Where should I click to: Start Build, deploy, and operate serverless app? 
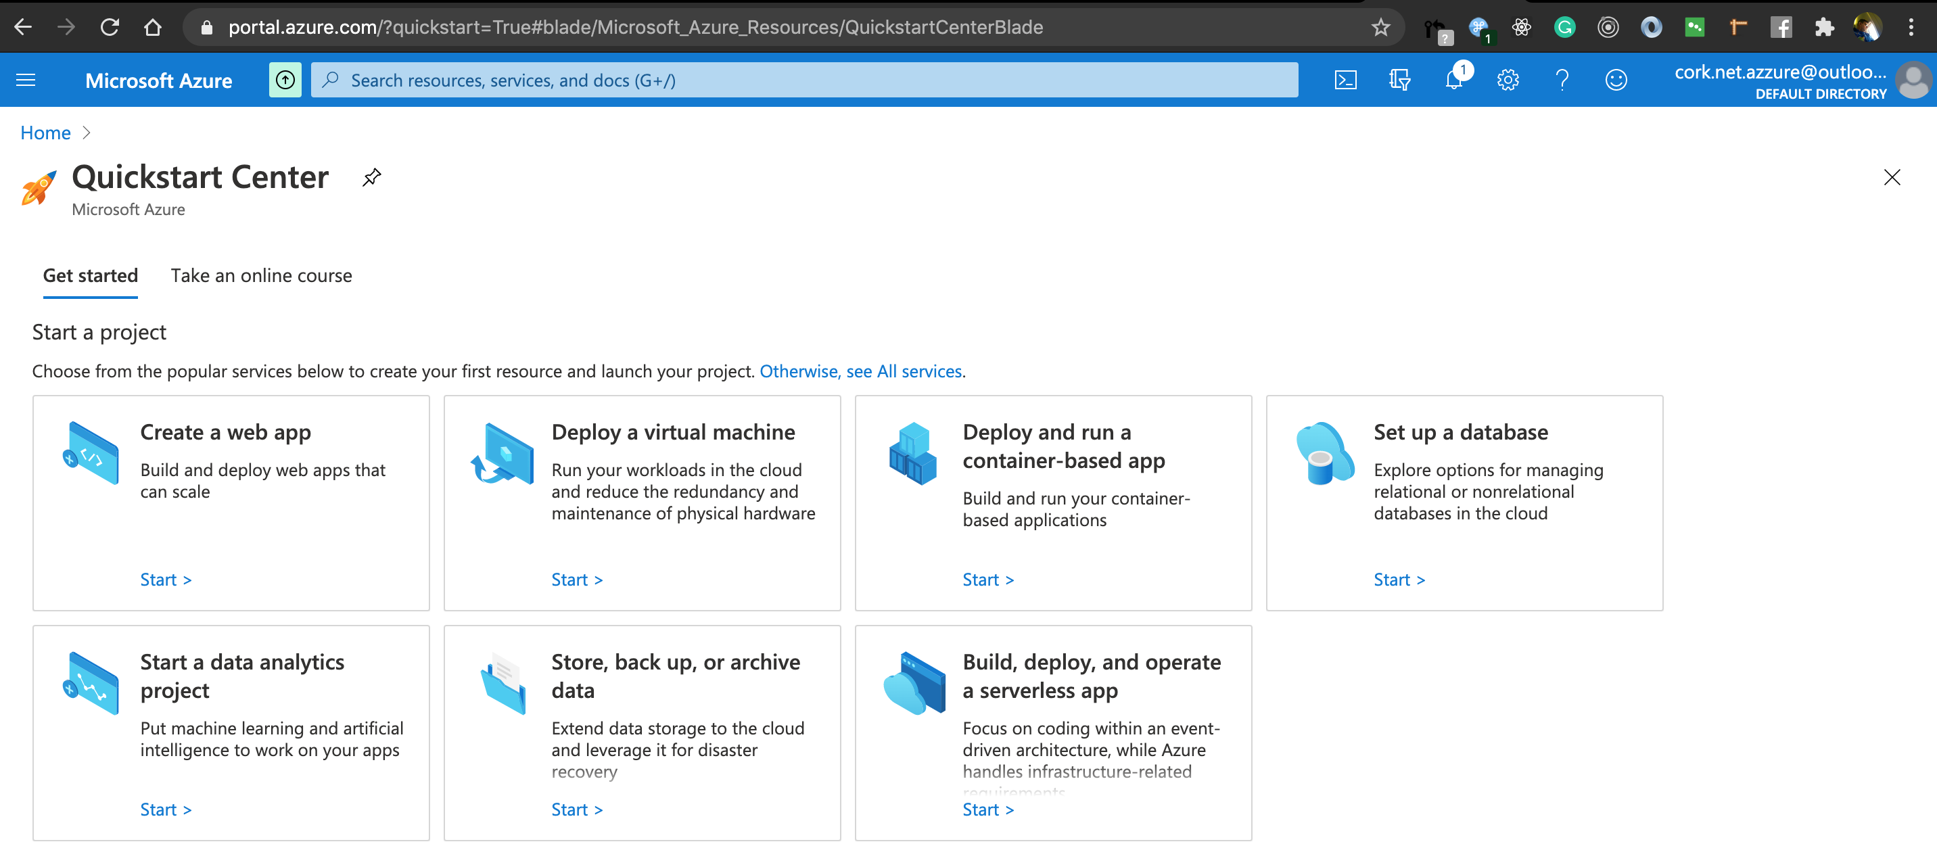pyautogui.click(x=988, y=809)
